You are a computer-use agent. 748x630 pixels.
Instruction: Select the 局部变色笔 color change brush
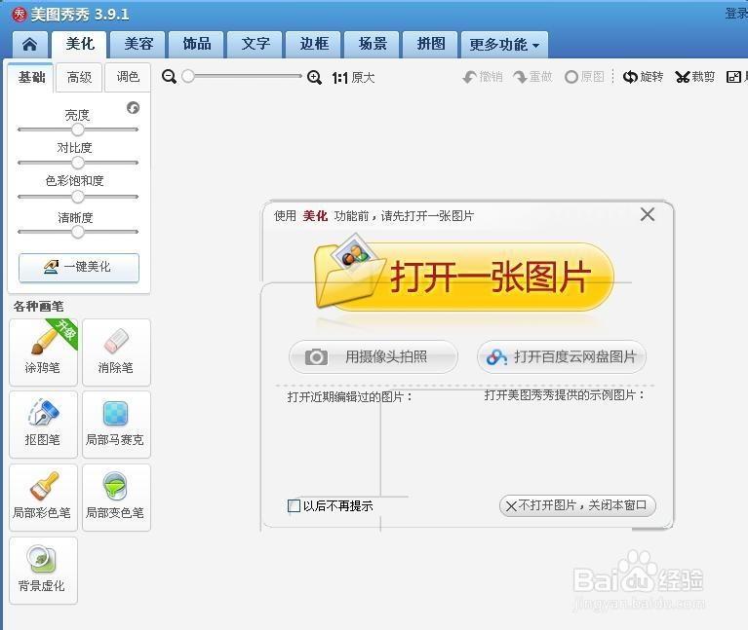coord(116,498)
